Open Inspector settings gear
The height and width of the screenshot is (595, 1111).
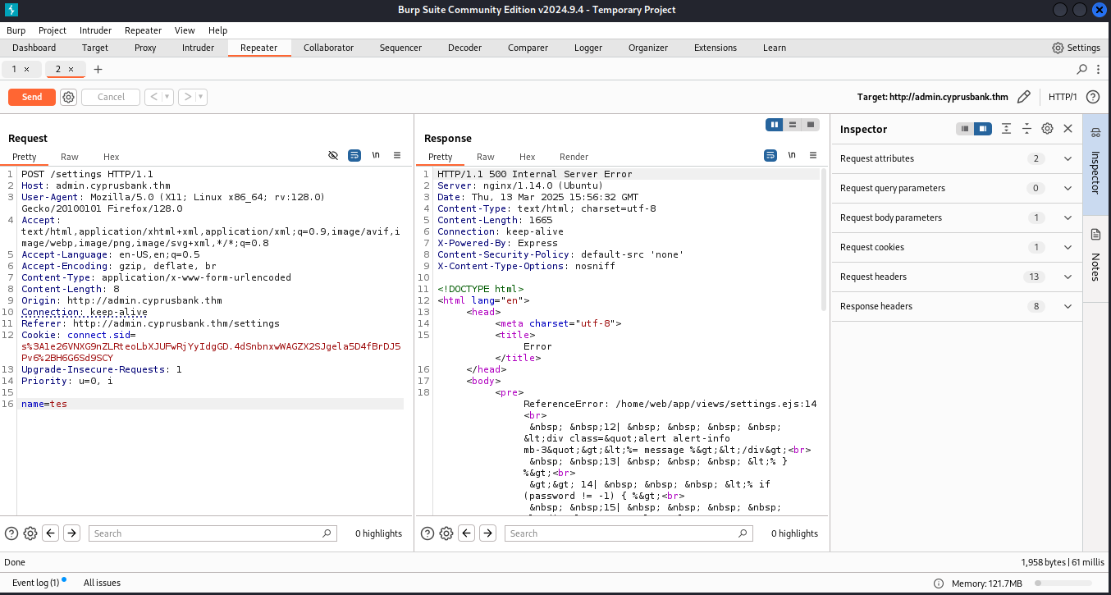pos(1047,129)
